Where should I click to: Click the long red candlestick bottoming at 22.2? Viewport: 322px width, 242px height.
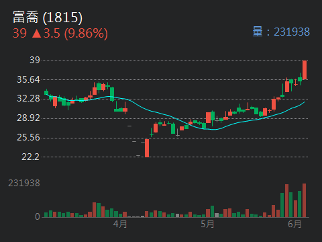pyautogui.click(x=147, y=148)
